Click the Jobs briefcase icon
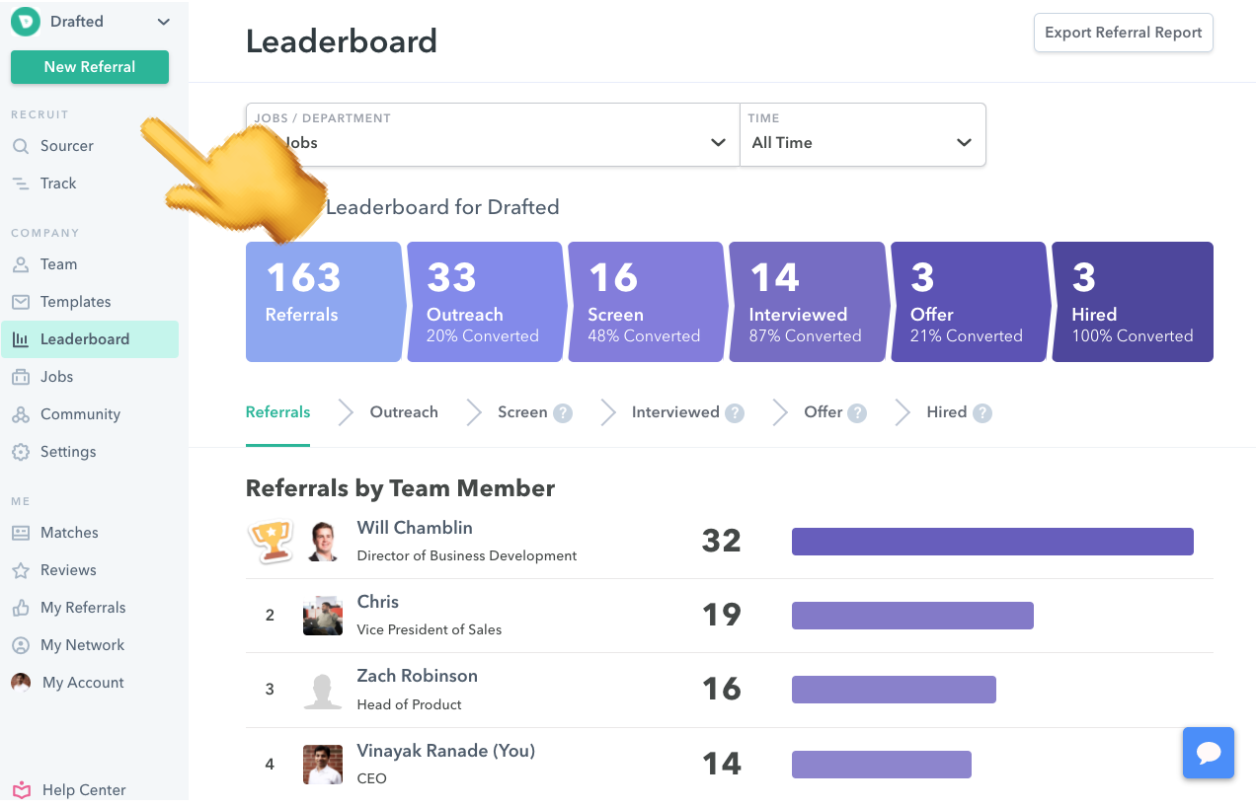This screenshot has height=807, width=1256. (21, 377)
